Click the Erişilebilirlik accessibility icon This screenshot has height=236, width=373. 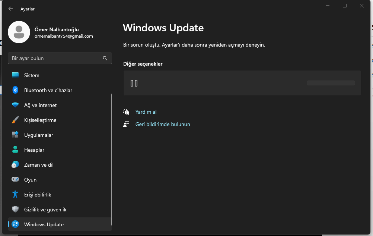(15, 194)
